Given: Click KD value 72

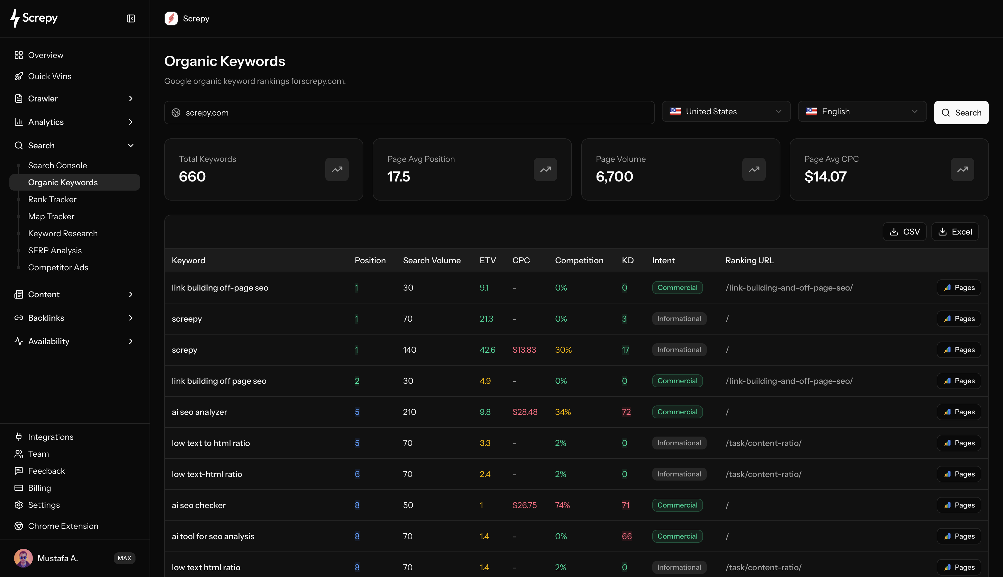Looking at the screenshot, I should (x=626, y=412).
